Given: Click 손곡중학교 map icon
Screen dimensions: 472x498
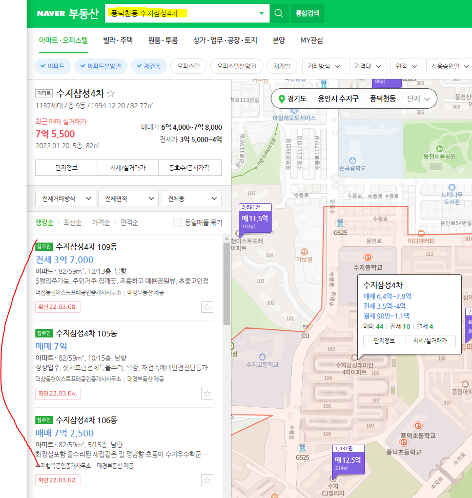Looking at the screenshot, I should click(x=352, y=161).
